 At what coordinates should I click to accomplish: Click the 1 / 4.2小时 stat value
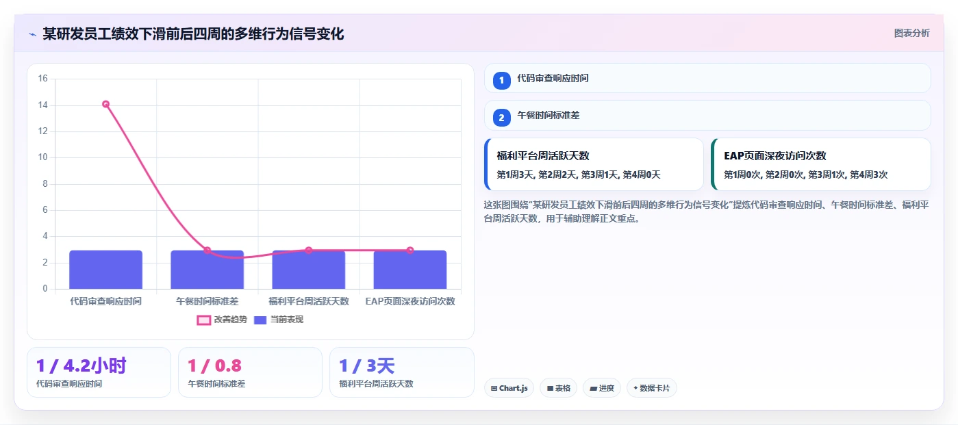tap(81, 365)
